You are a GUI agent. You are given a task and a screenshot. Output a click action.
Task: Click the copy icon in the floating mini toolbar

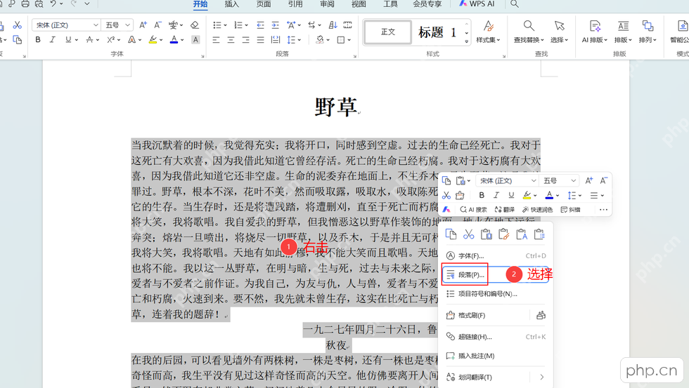click(x=446, y=180)
